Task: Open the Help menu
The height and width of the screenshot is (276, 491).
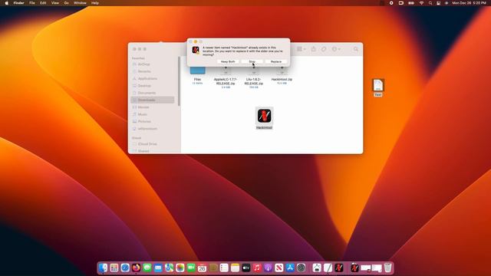Action: 95,3
